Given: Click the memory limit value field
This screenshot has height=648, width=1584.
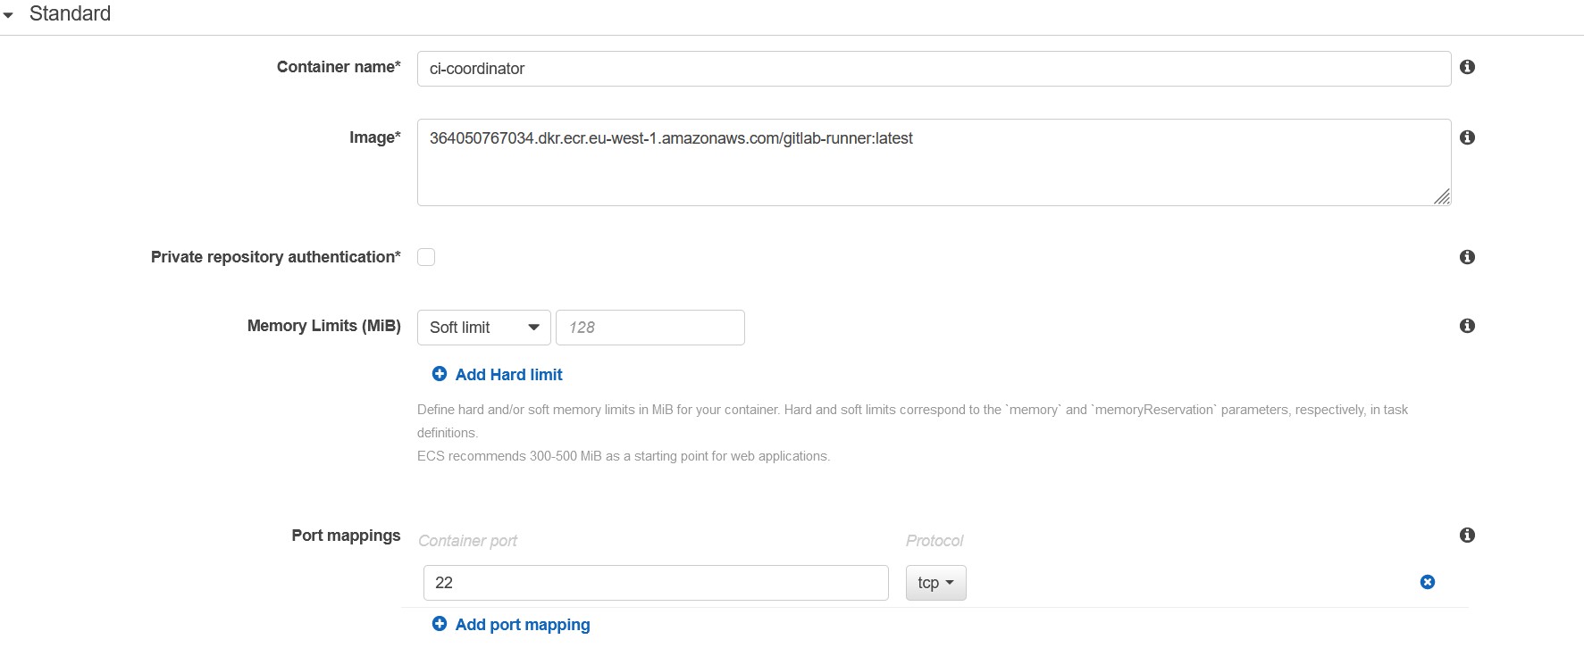Looking at the screenshot, I should click(x=650, y=328).
